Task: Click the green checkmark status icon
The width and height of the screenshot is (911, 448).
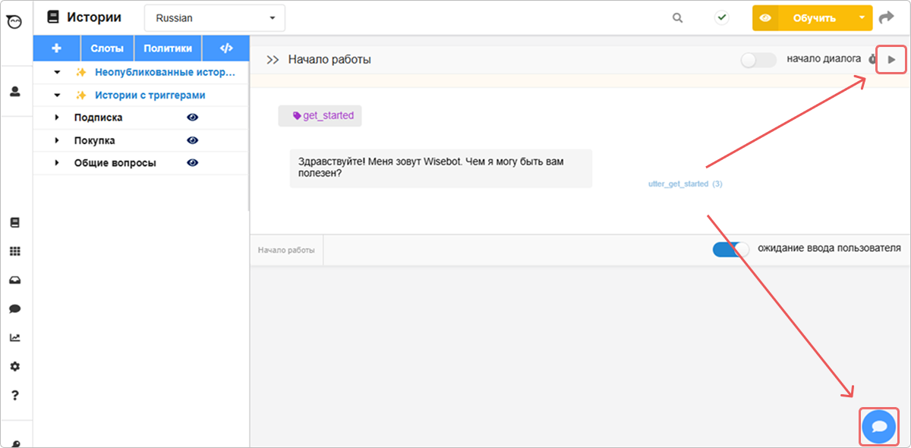Action: click(721, 18)
